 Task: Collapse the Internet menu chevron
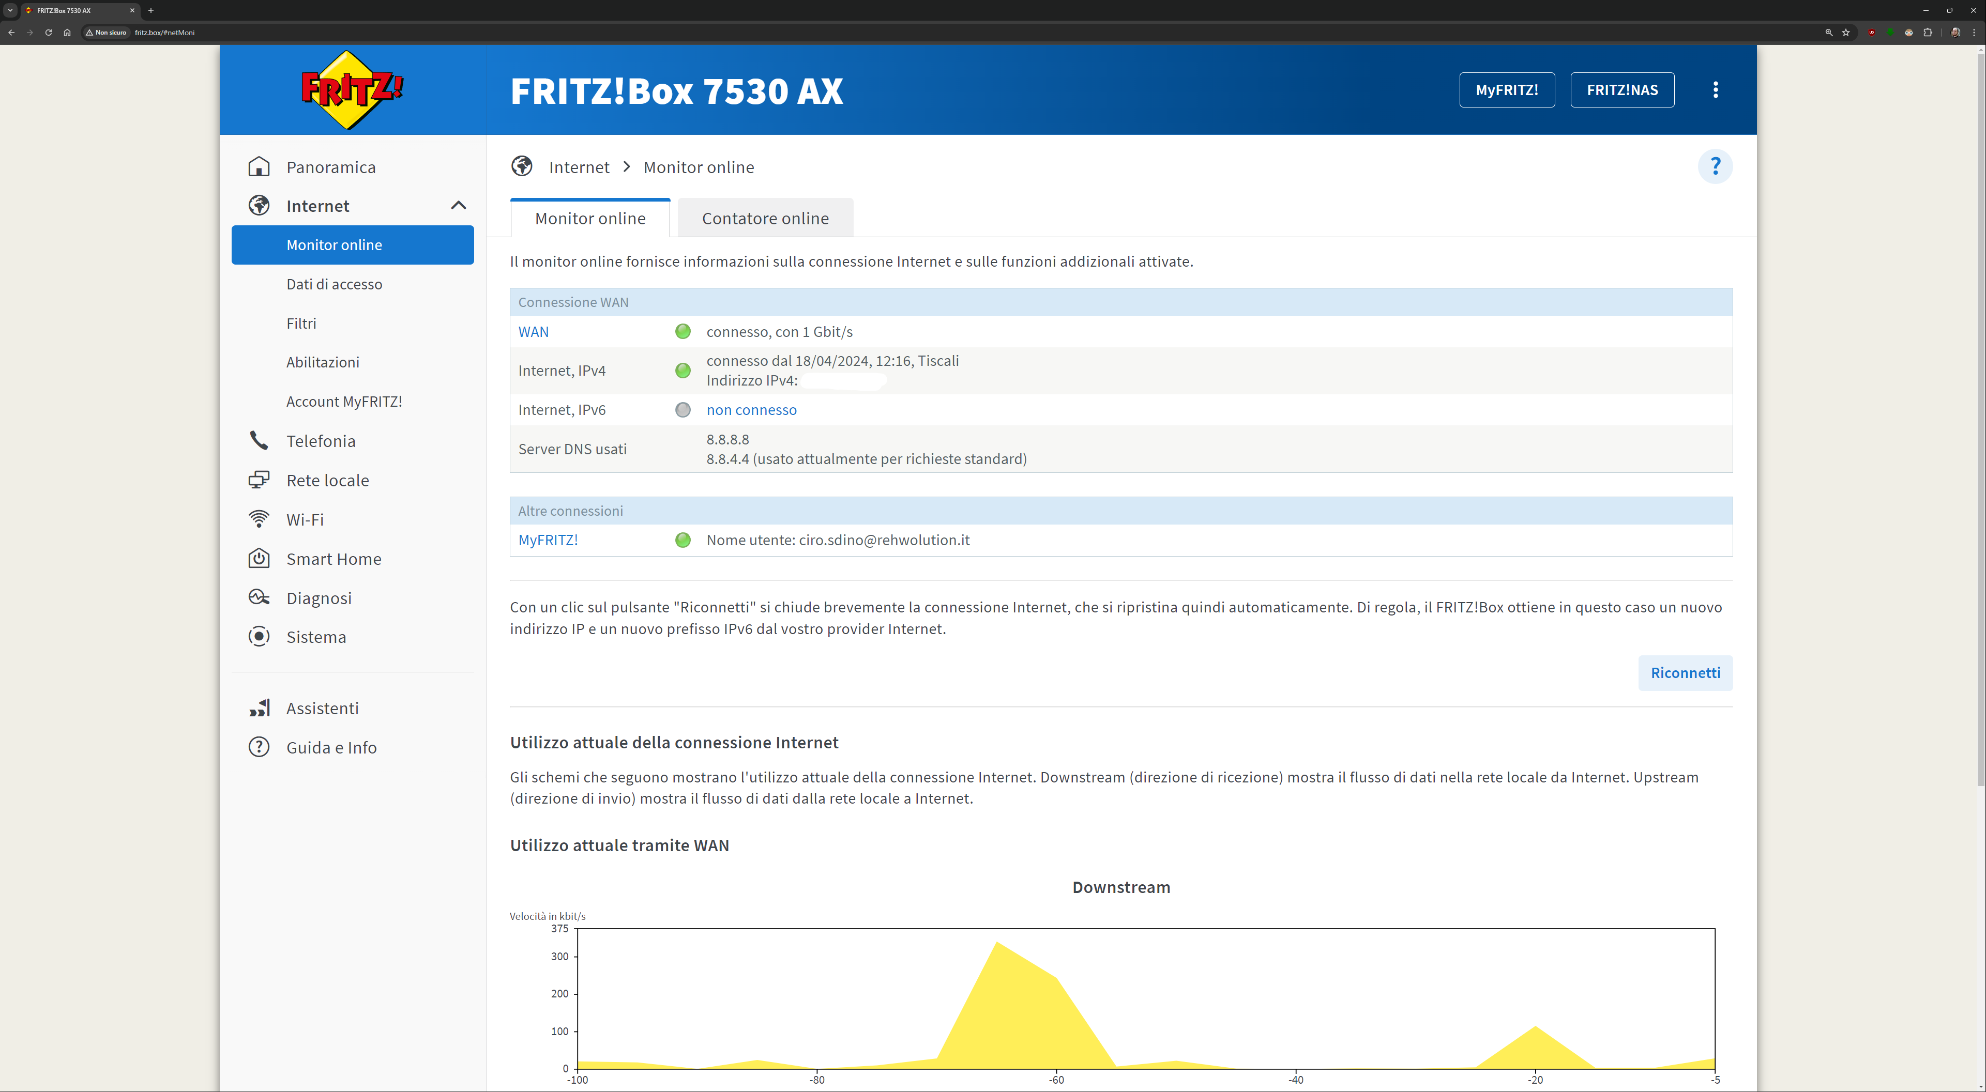click(458, 206)
